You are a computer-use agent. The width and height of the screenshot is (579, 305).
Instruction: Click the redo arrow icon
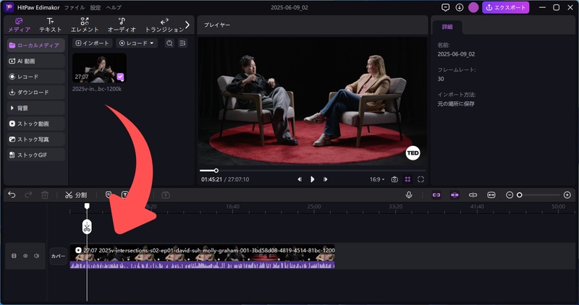28,194
